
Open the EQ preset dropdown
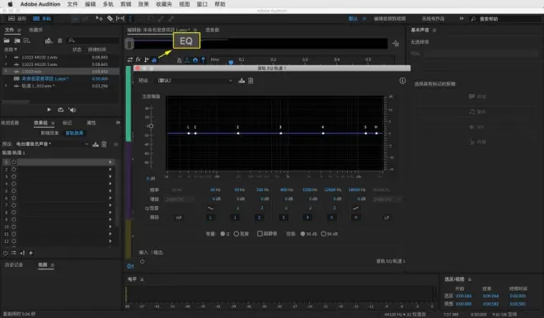(195, 81)
